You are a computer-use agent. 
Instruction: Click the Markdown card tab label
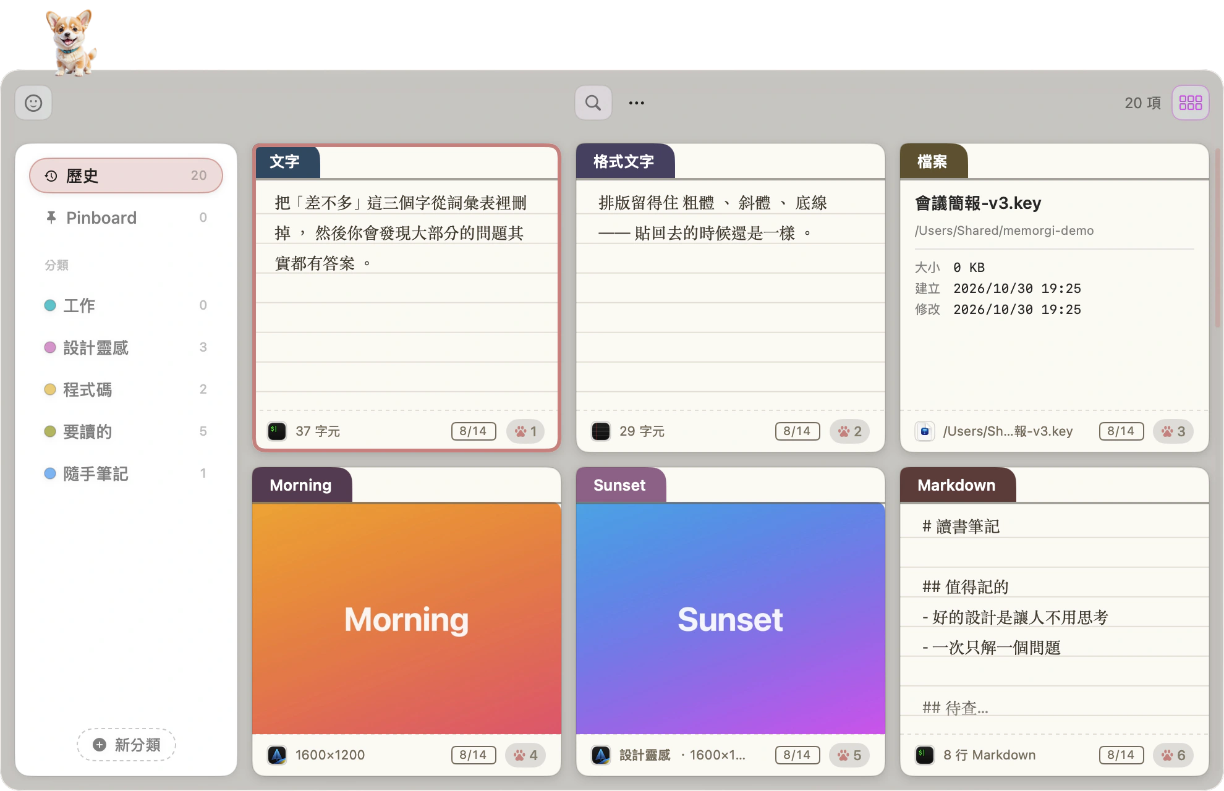point(956,485)
